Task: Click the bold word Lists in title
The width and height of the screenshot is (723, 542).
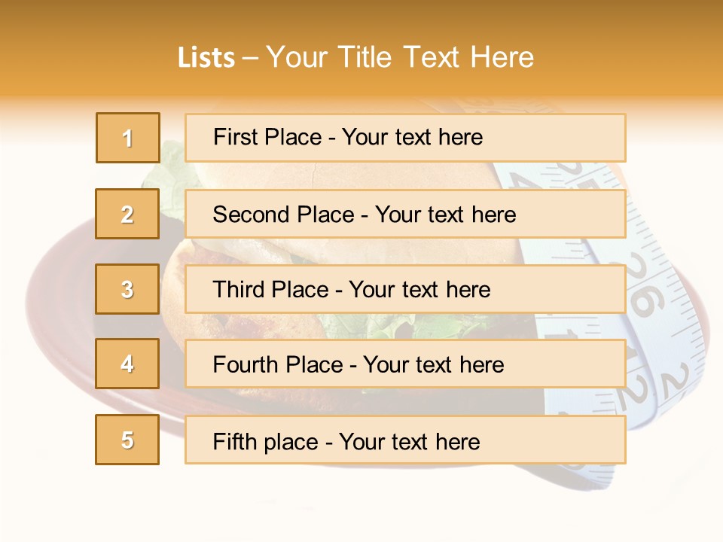Action: pyautogui.click(x=206, y=58)
